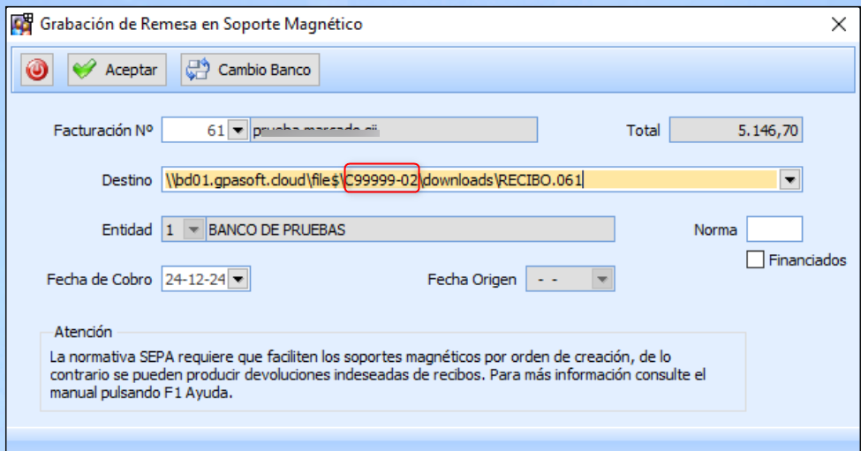
Task: Focus the Destino file path field
Action: pyautogui.click(x=468, y=180)
